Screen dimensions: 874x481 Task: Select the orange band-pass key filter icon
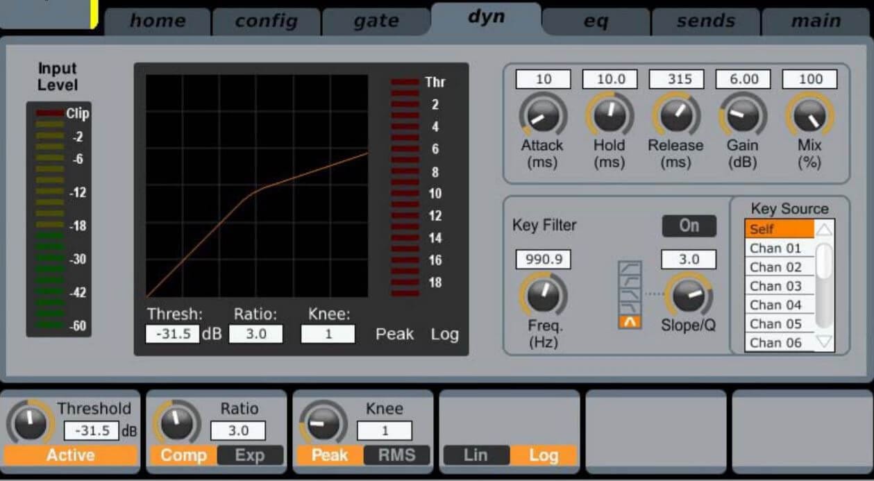[x=630, y=321]
